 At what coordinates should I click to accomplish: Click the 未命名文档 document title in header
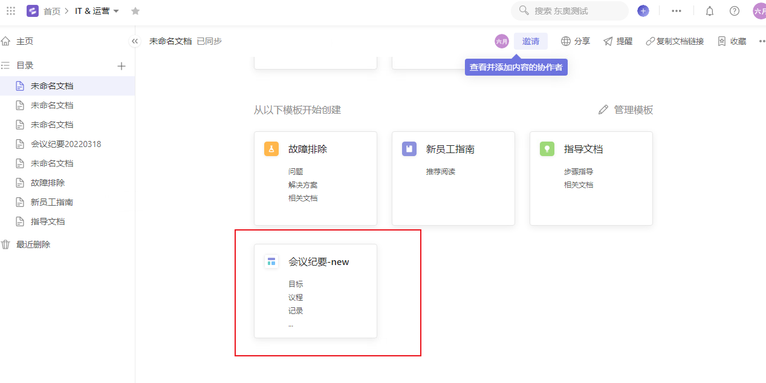pos(170,41)
